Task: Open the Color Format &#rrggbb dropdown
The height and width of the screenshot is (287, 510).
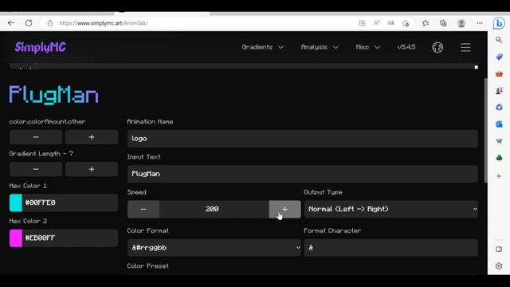Action: (214, 248)
